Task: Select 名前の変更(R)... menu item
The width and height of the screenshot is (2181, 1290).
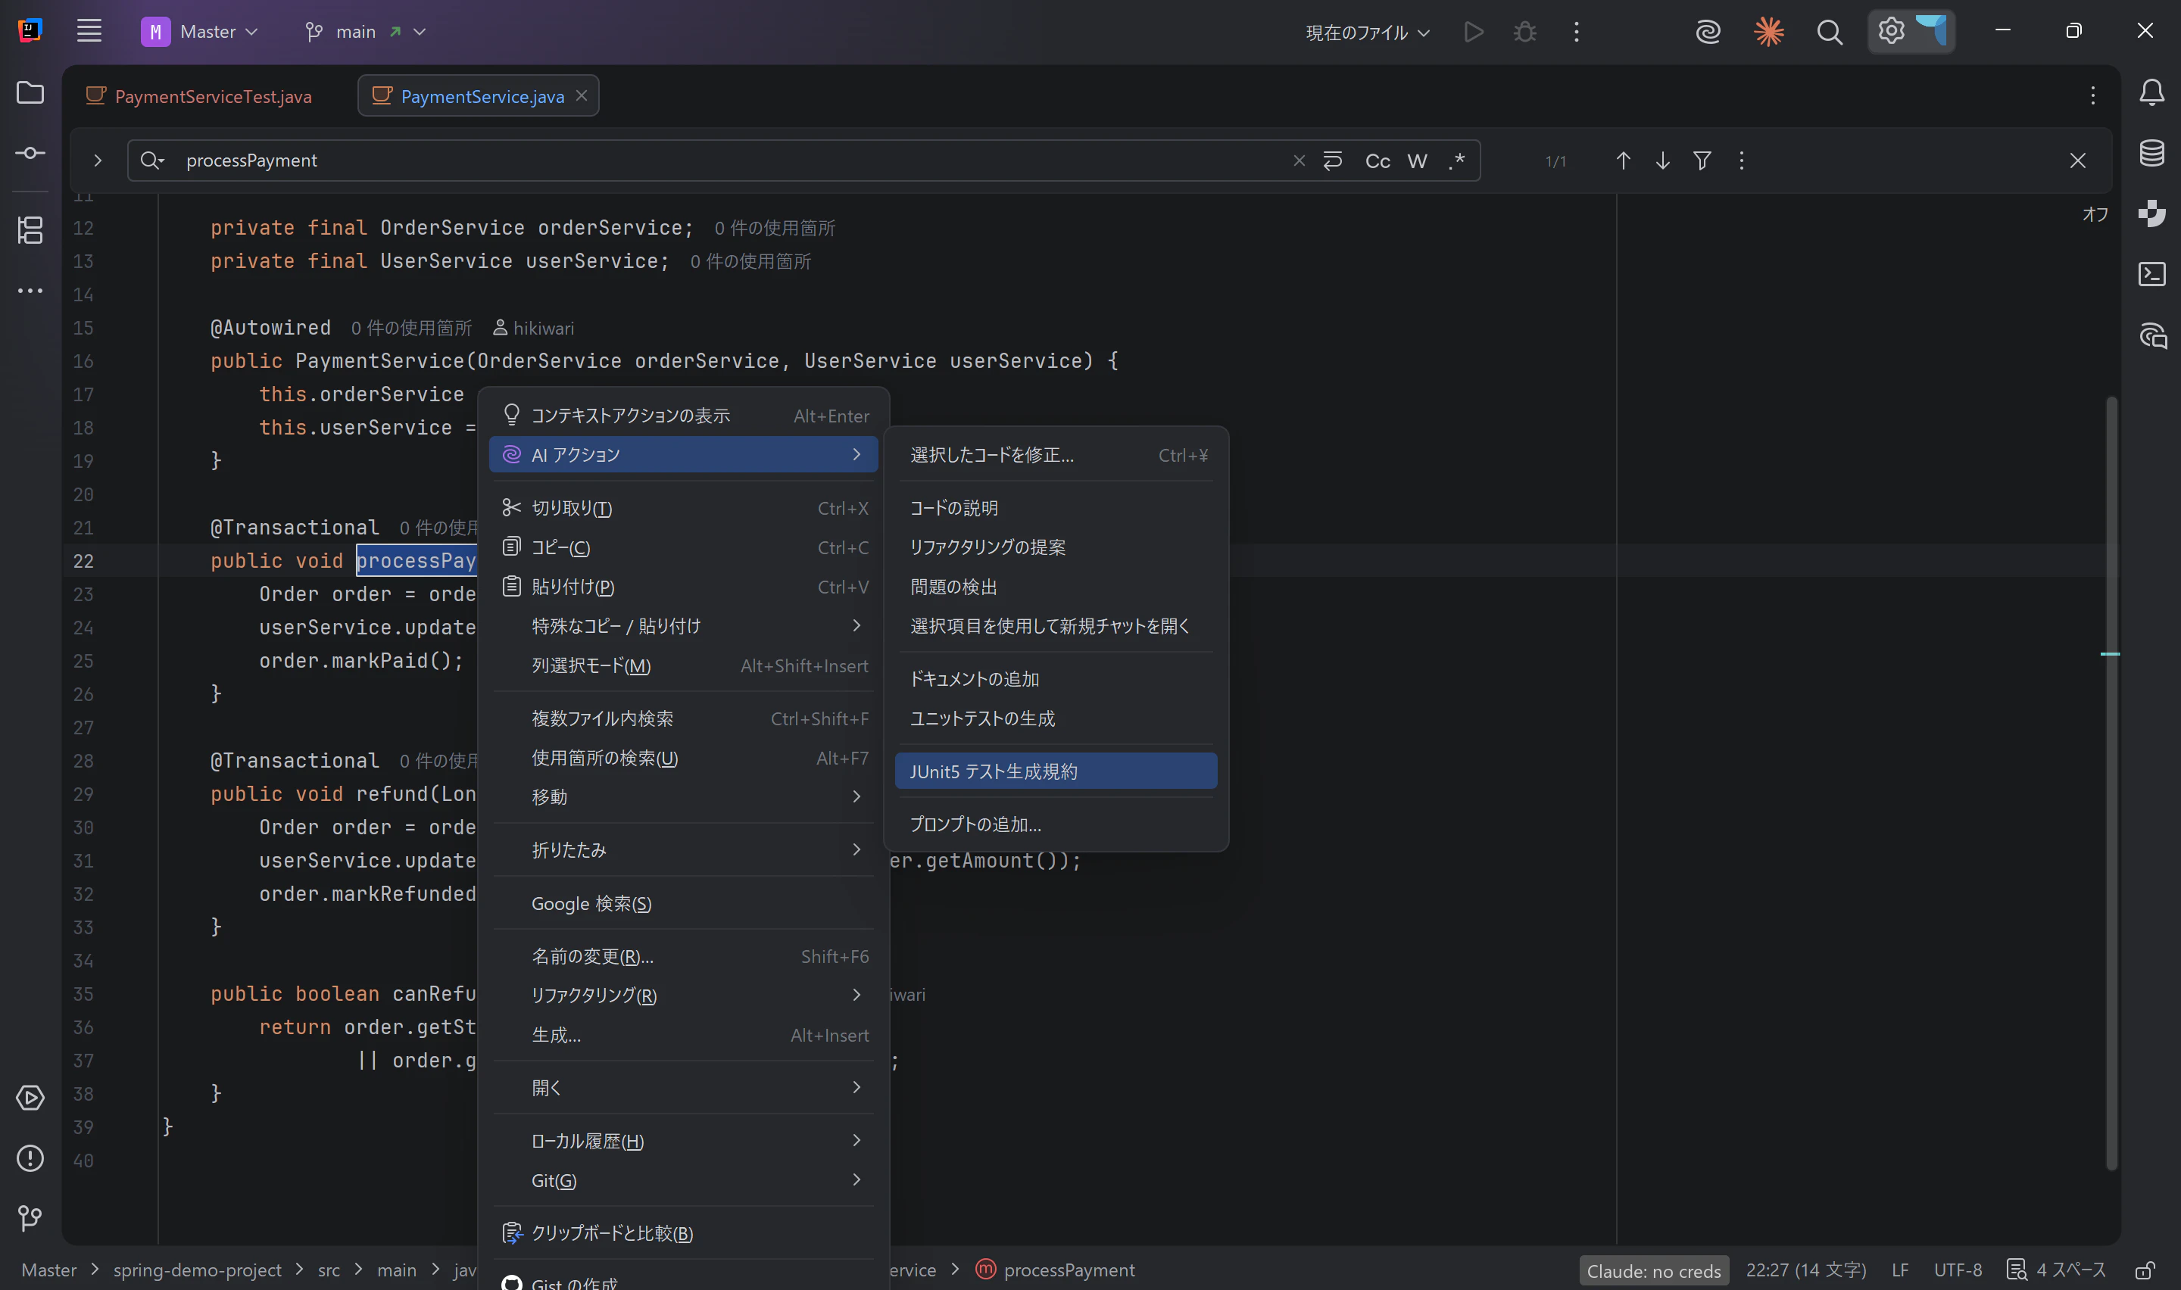Action: coord(683,956)
